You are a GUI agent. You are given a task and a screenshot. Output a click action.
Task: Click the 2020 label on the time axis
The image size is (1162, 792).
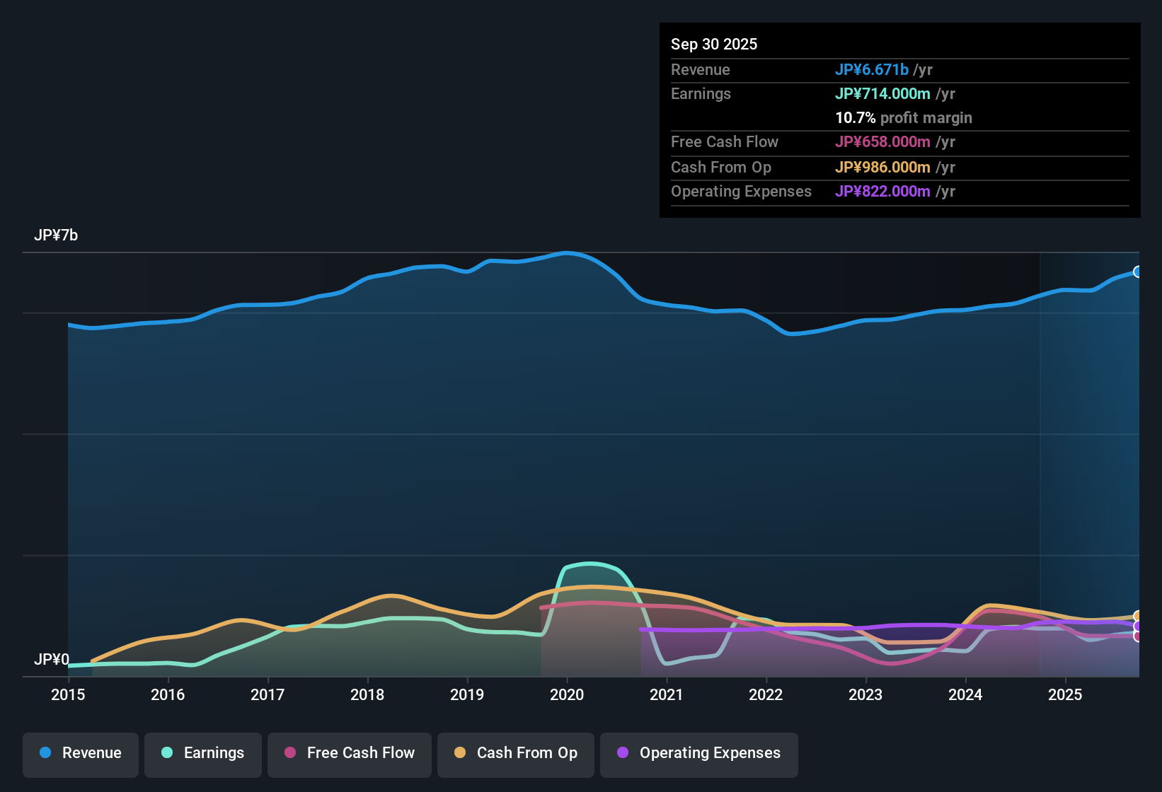coord(568,695)
